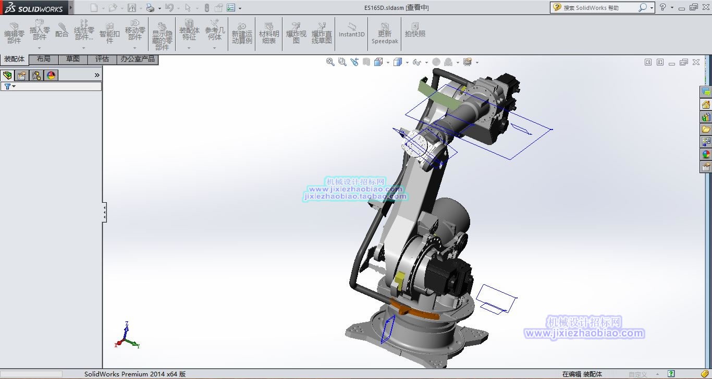Click Zoom to Area magnifier
This screenshot has width=712, height=379.
tap(342, 62)
